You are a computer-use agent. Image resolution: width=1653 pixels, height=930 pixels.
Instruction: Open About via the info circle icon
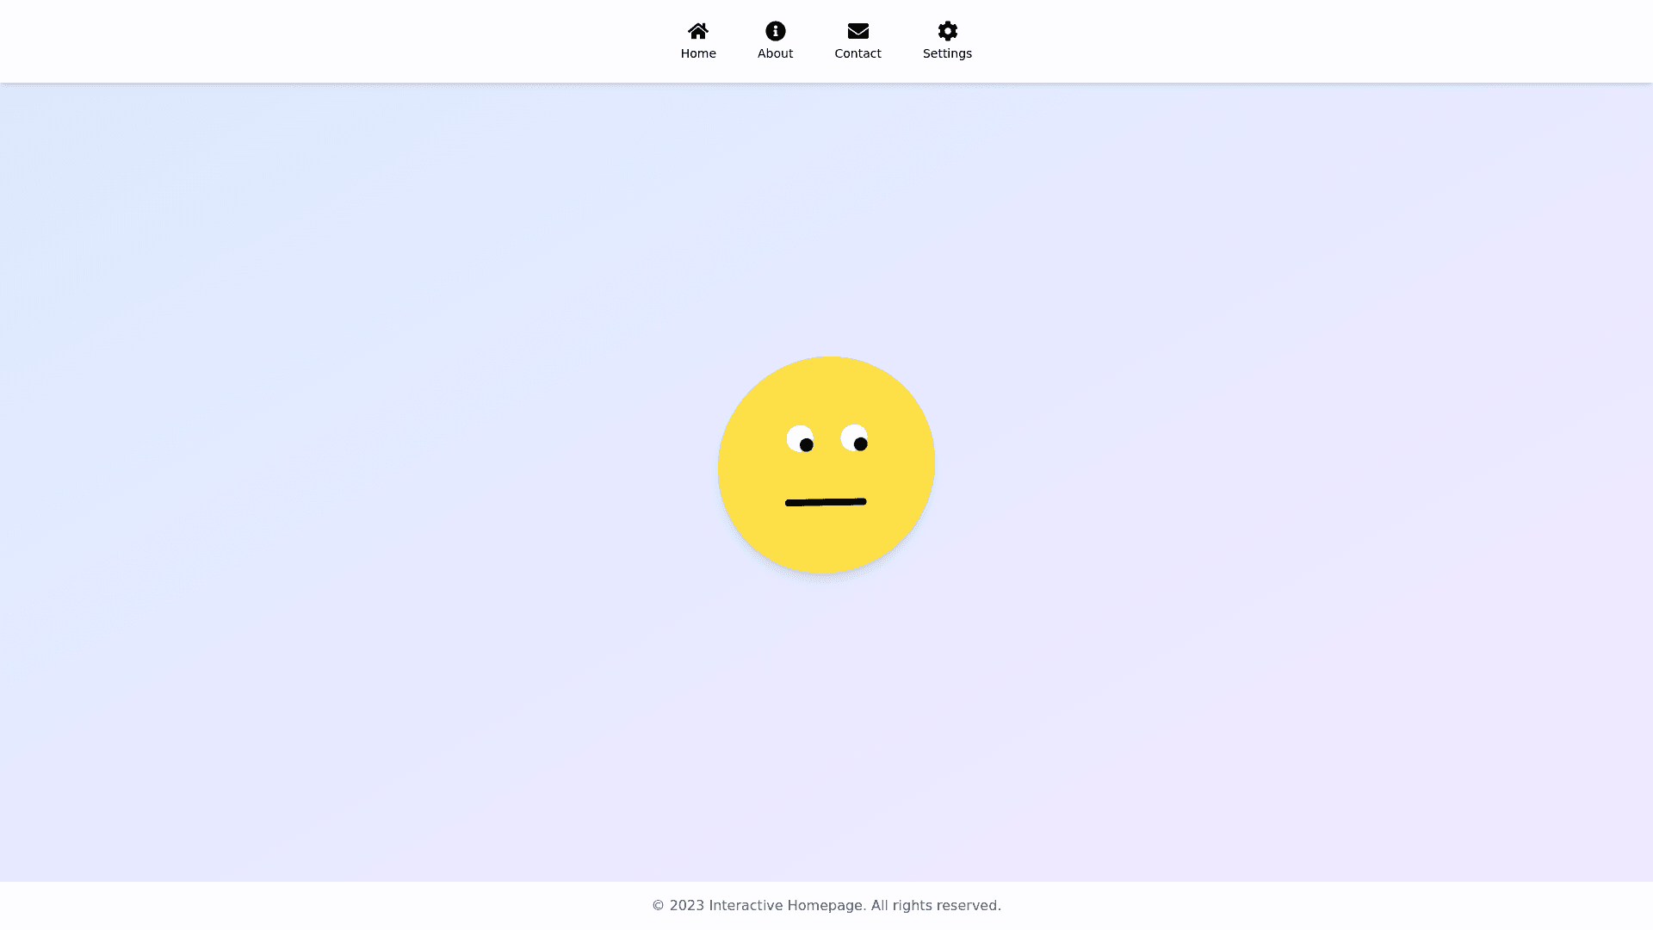(x=775, y=31)
